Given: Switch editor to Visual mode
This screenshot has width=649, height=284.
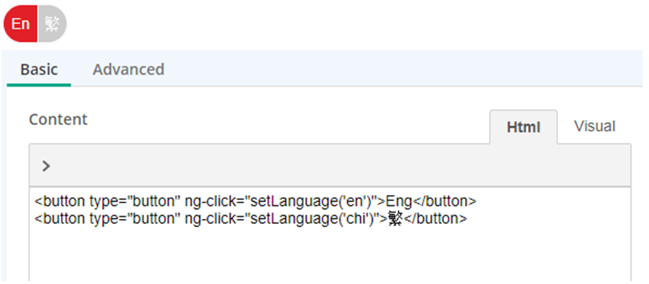Looking at the screenshot, I should [x=595, y=126].
